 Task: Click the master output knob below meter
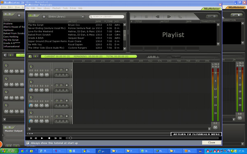coord(215,127)
